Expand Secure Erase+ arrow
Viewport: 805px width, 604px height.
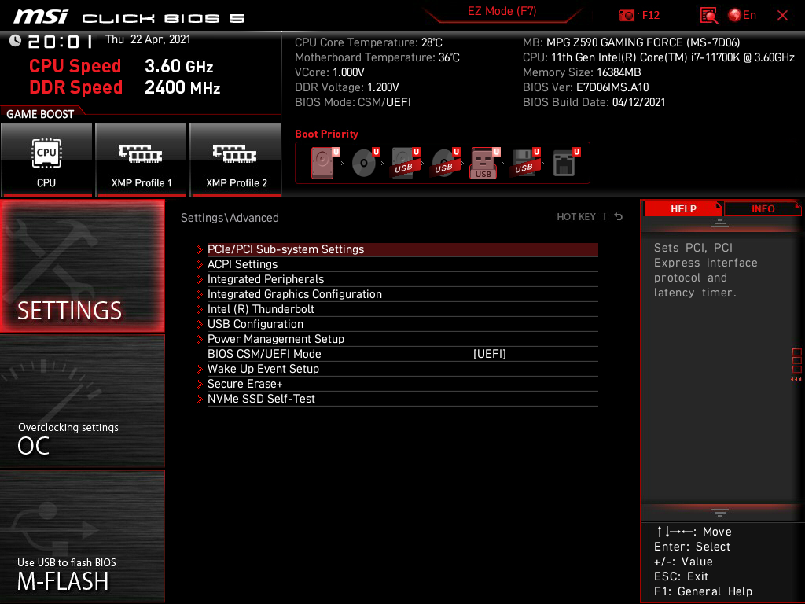pyautogui.click(x=200, y=384)
